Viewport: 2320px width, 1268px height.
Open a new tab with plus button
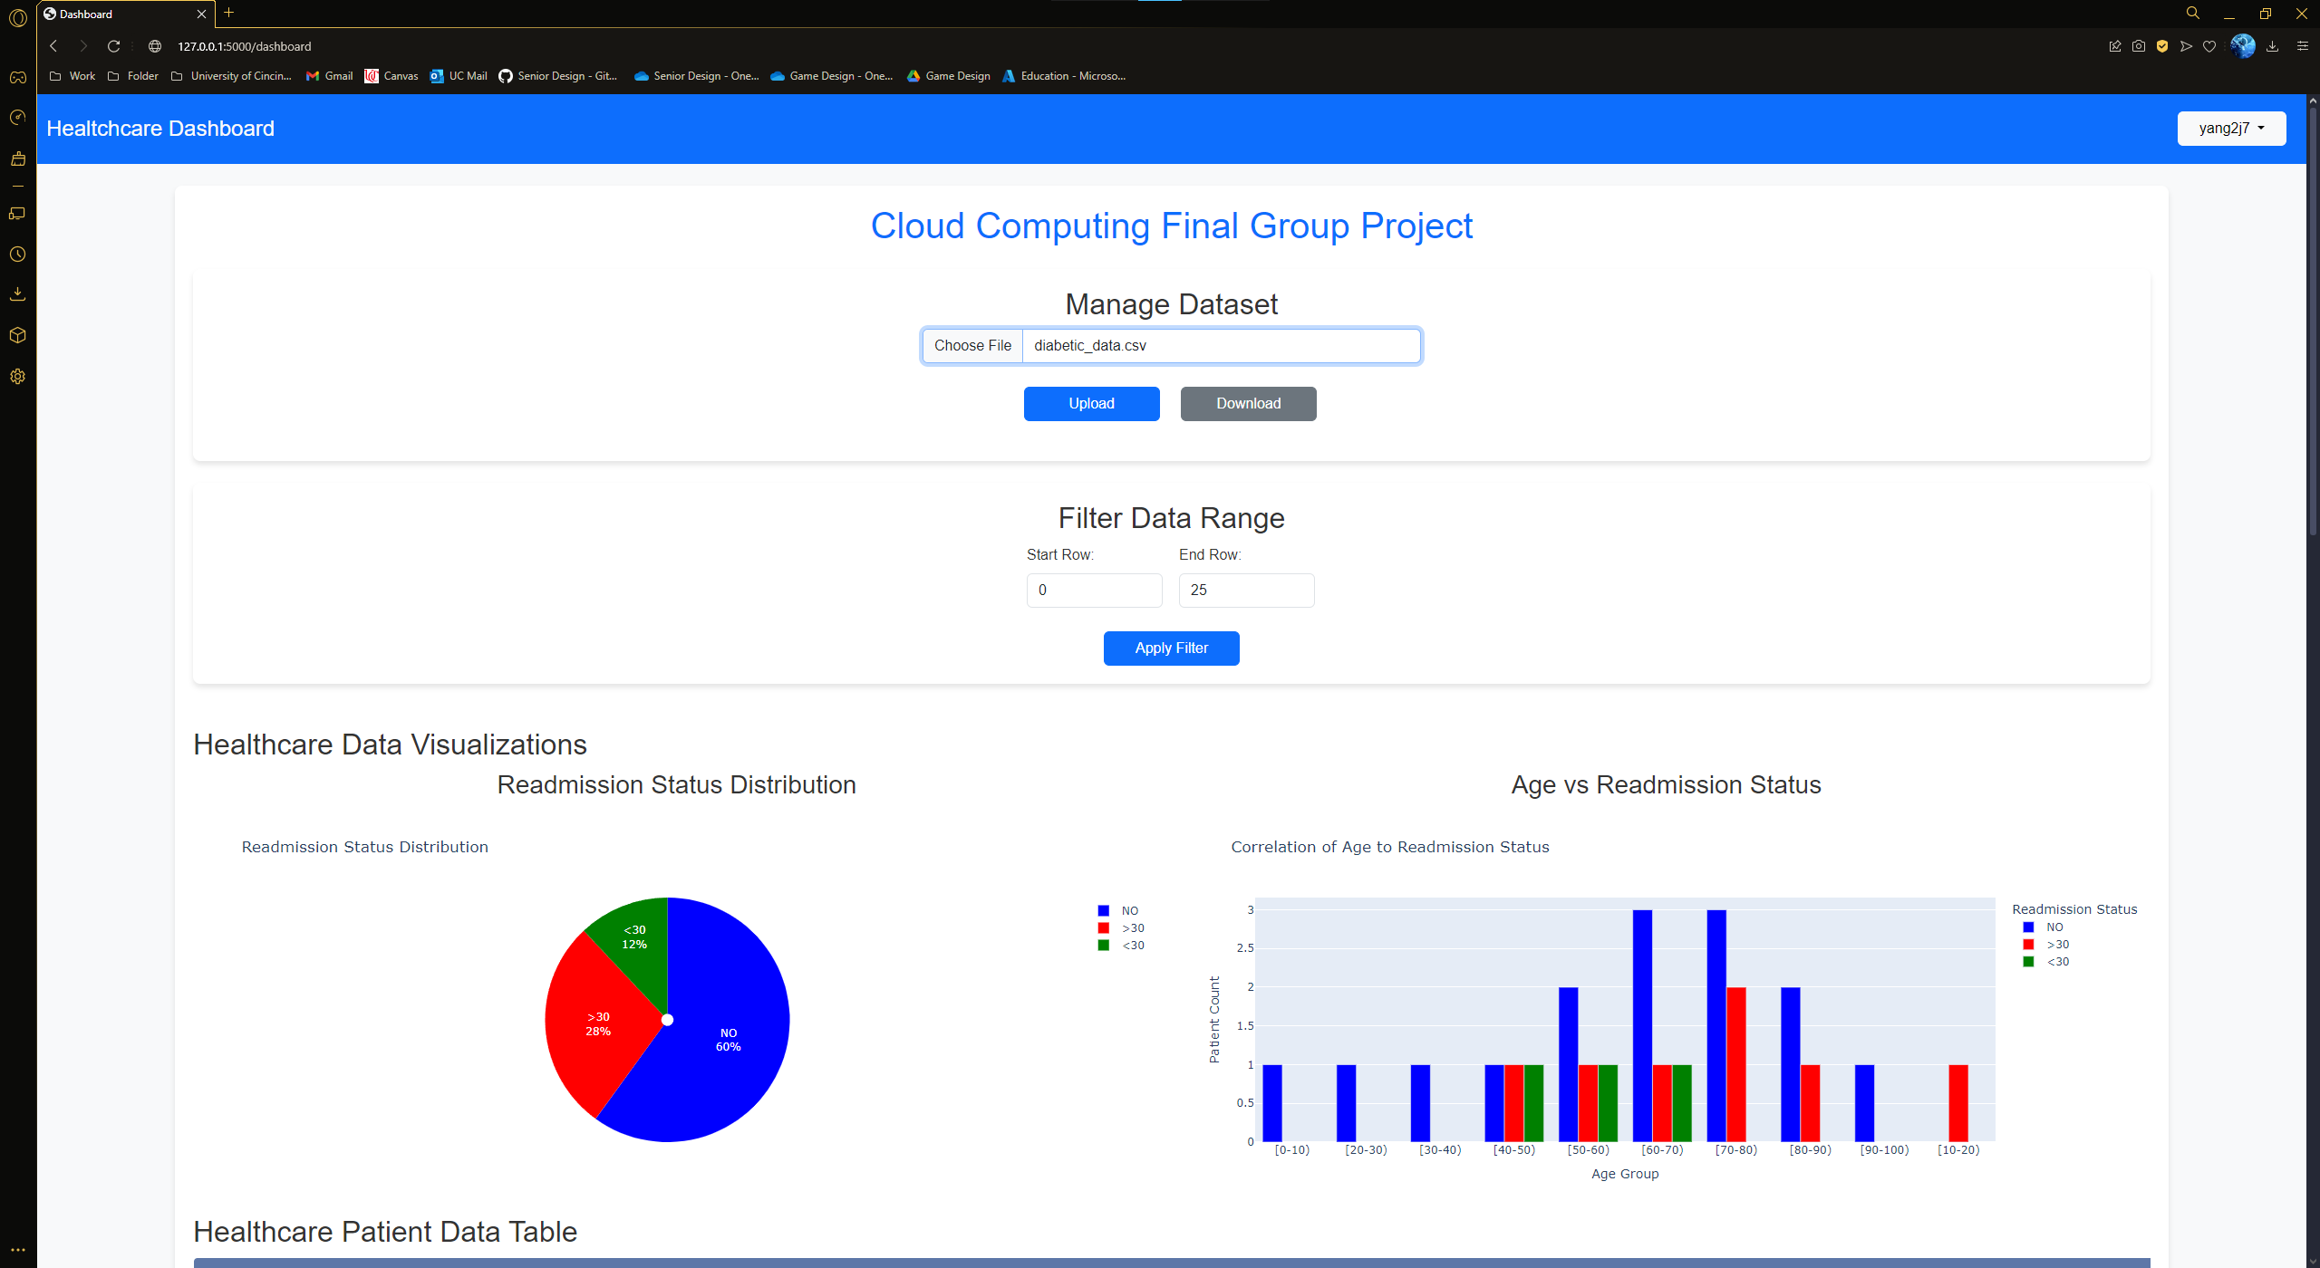[x=229, y=13]
